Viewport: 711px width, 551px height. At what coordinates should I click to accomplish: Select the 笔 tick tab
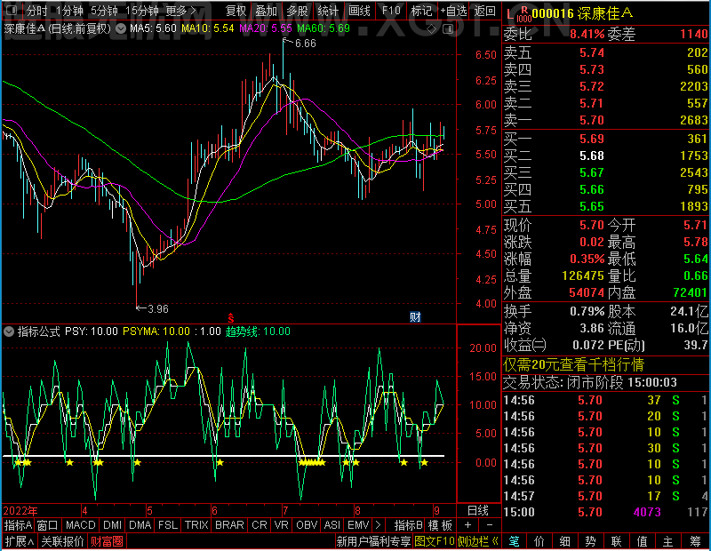514,541
